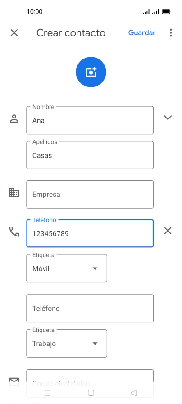Tap the Android home square button
Viewport: 182px width, 404px height.
(91, 393)
